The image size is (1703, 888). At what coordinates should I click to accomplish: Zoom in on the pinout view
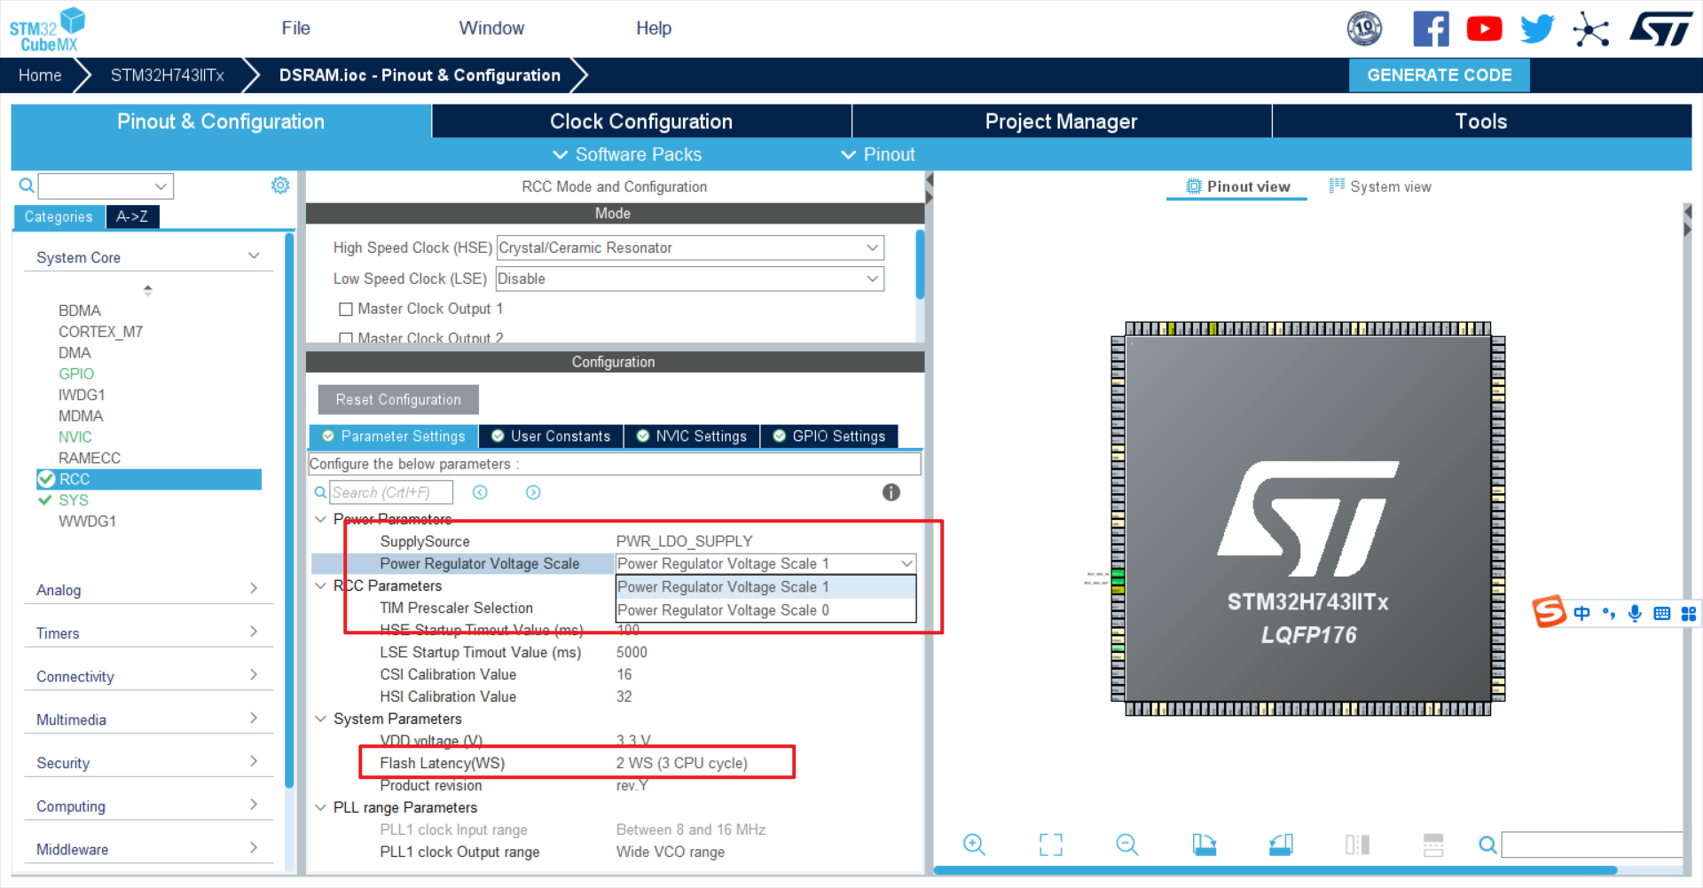[x=973, y=845]
